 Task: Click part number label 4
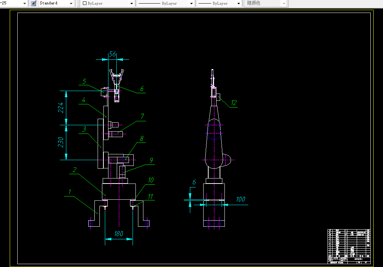(84, 100)
